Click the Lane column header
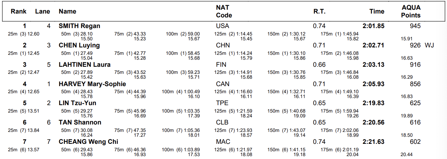Screen dimensions: 447x159 tap(43, 12)
